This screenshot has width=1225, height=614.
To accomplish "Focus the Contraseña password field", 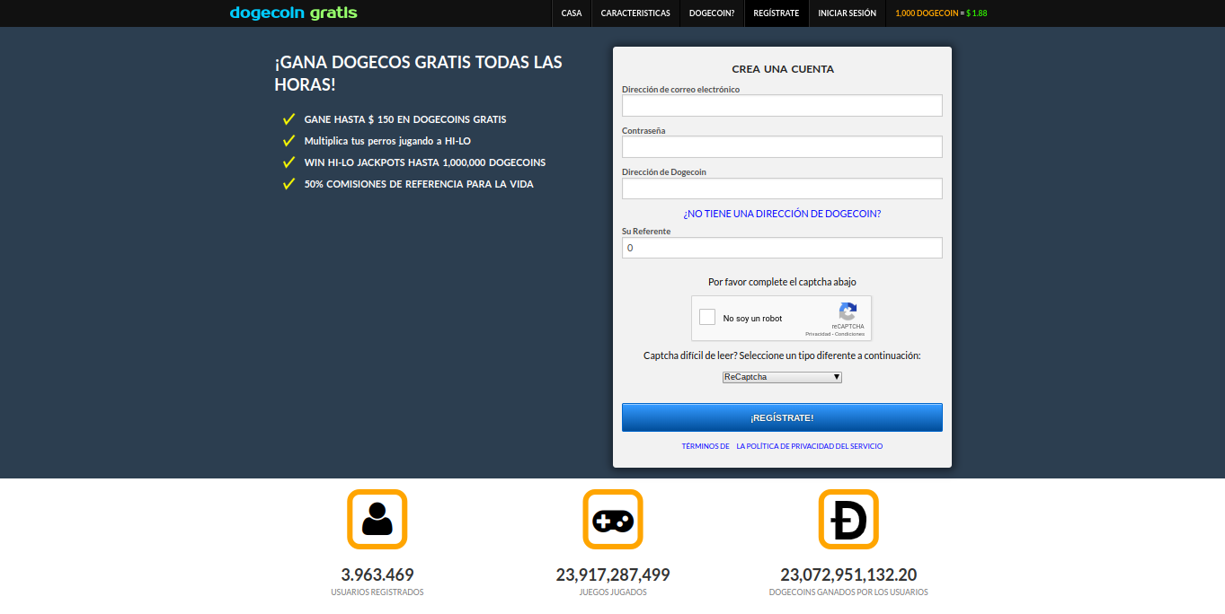I will pos(782,146).
